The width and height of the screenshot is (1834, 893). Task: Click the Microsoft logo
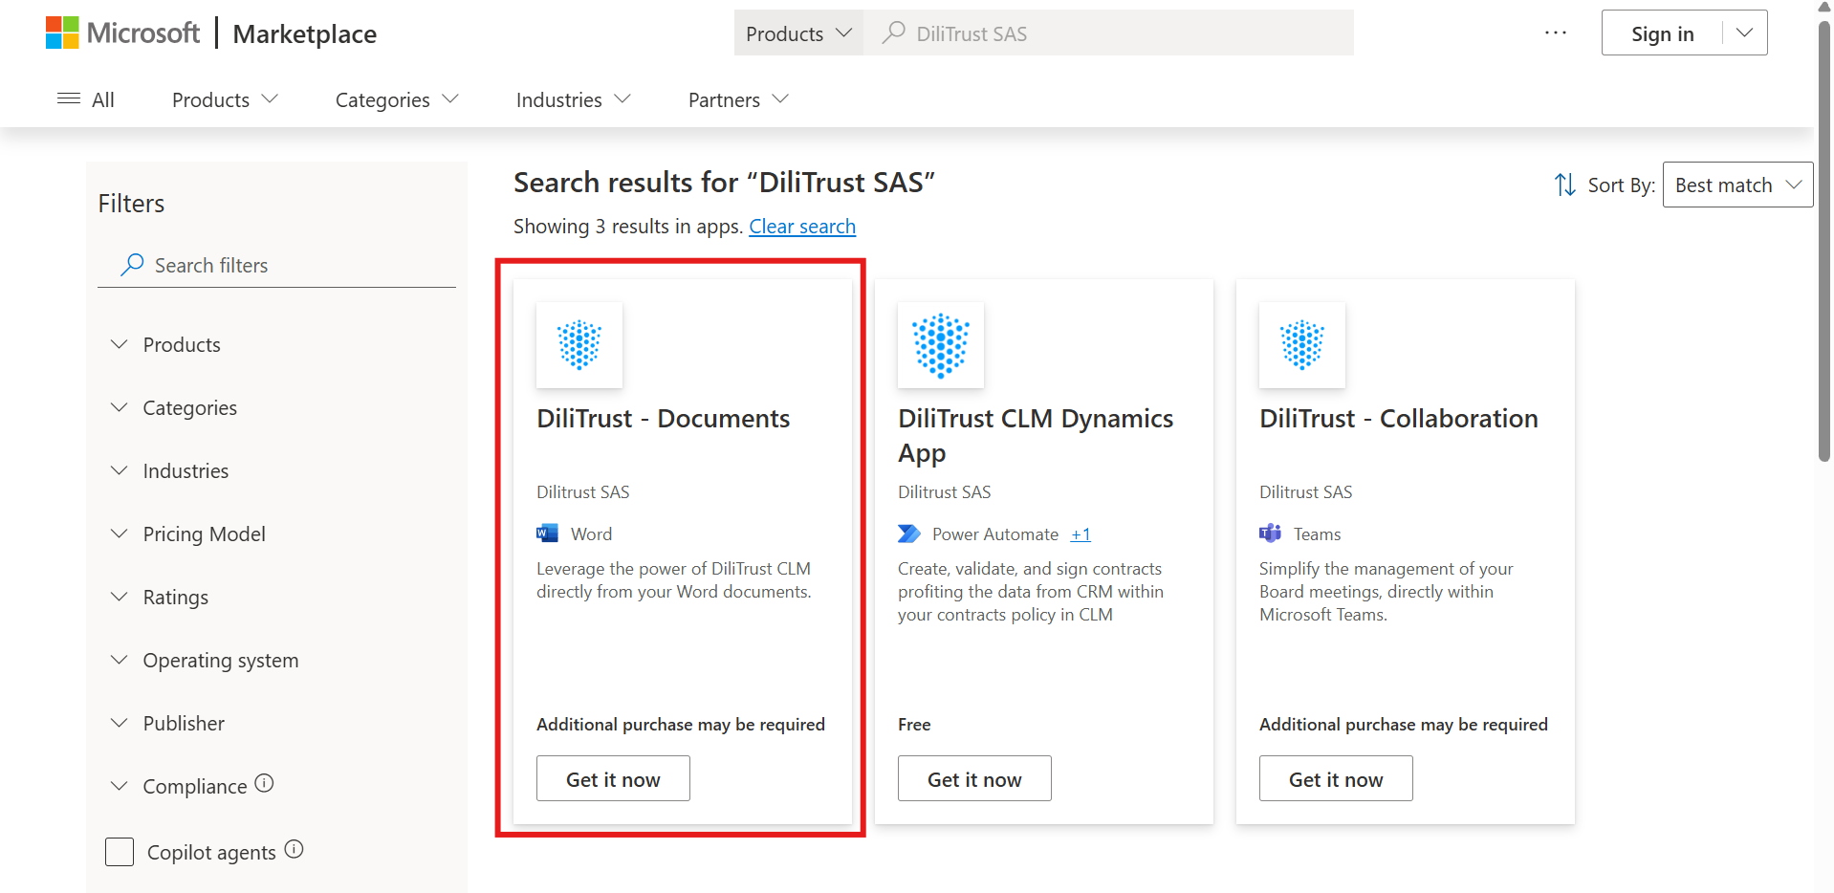click(x=122, y=33)
